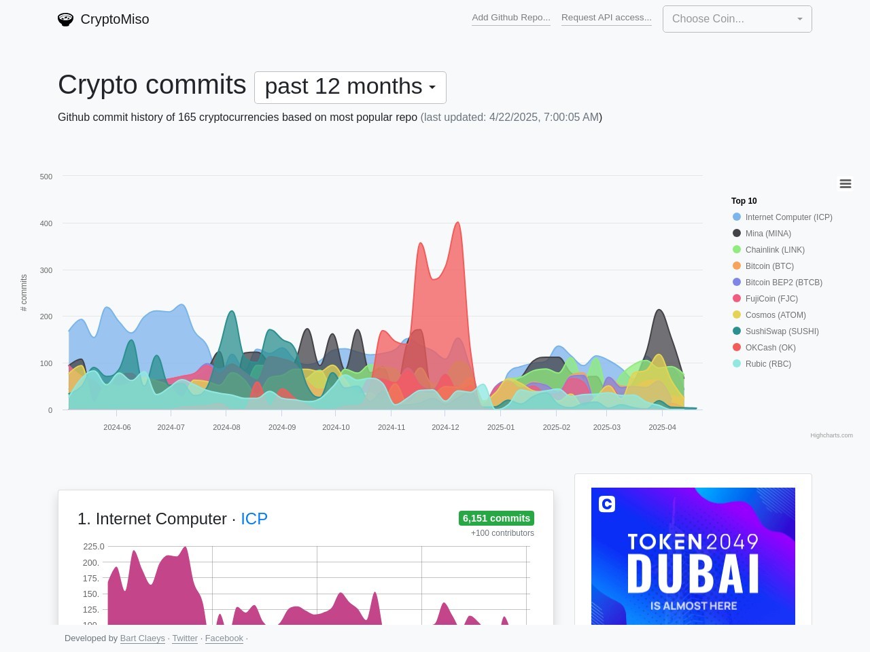This screenshot has width=870, height=652.
Task: Open the ICP repository link
Action: pyautogui.click(x=254, y=518)
